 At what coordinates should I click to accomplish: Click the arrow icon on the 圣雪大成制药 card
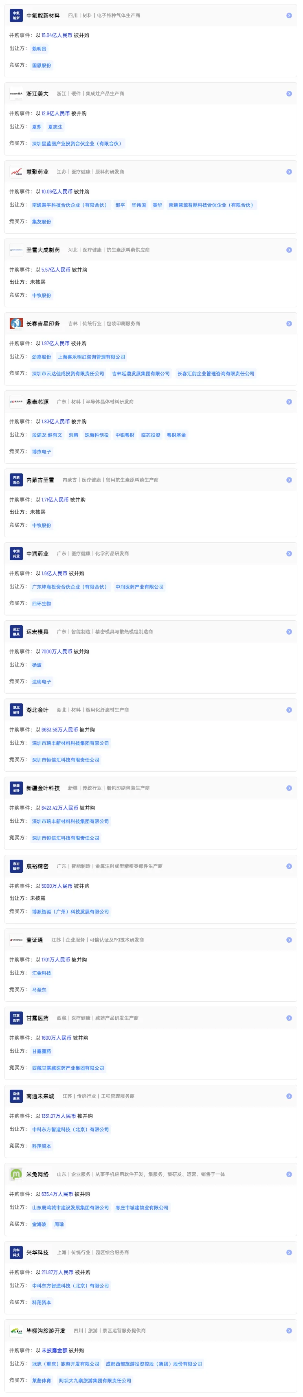tap(289, 250)
